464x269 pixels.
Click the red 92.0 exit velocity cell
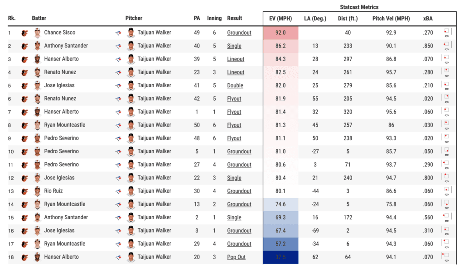[280, 33]
